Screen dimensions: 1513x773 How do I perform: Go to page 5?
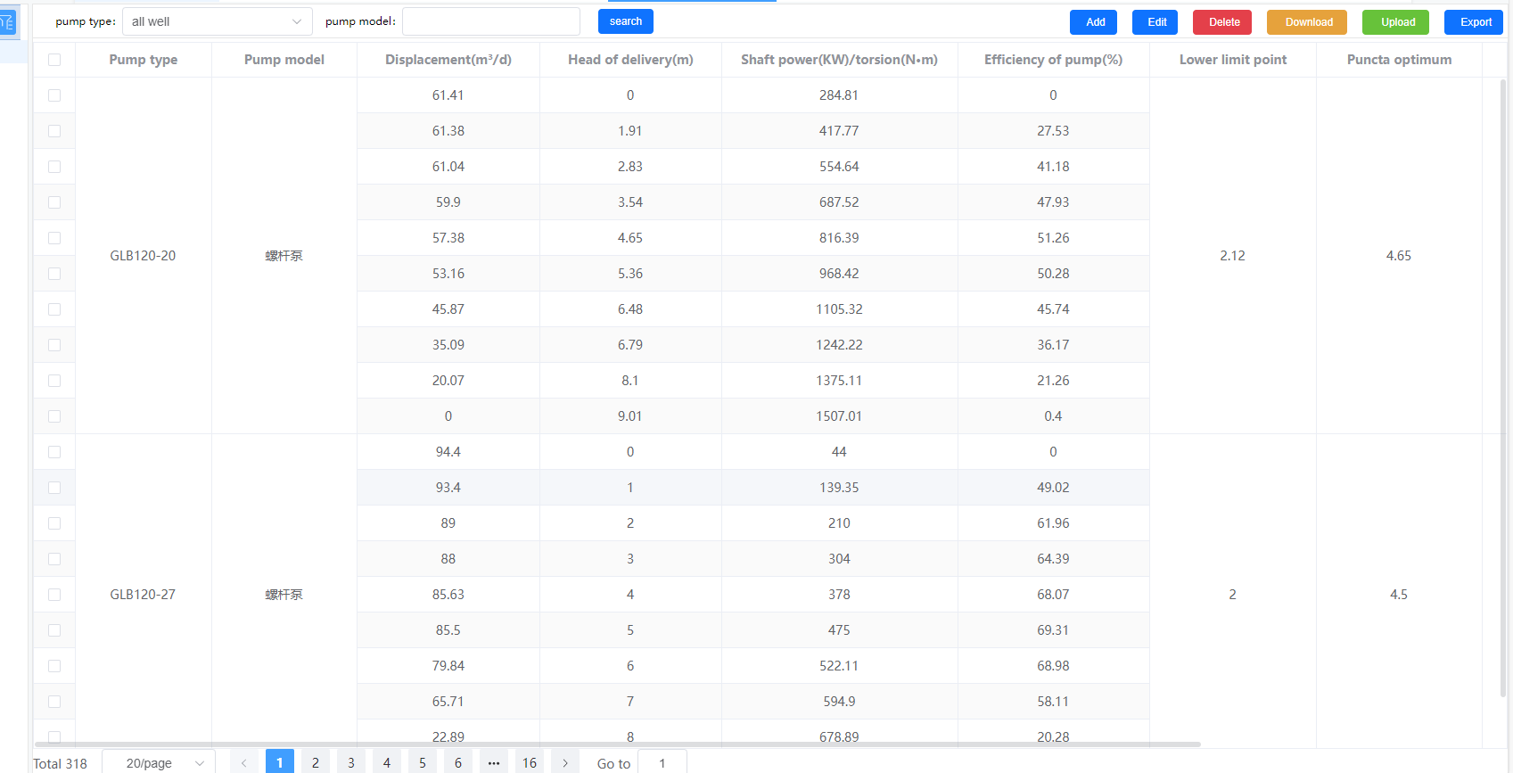[423, 763]
